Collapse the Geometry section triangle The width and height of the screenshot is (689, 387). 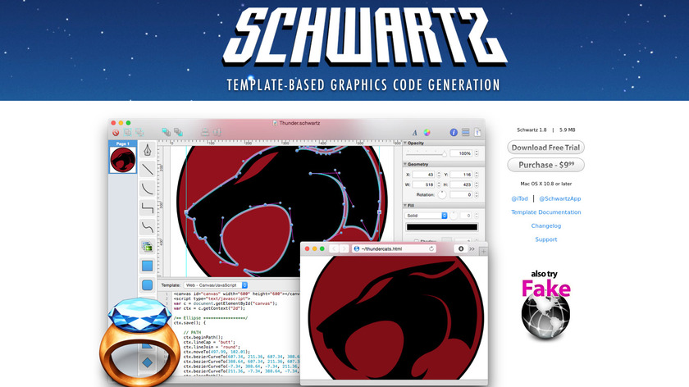[x=405, y=164]
